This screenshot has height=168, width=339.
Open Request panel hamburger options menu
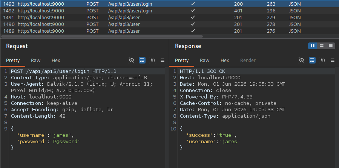tap(163, 60)
